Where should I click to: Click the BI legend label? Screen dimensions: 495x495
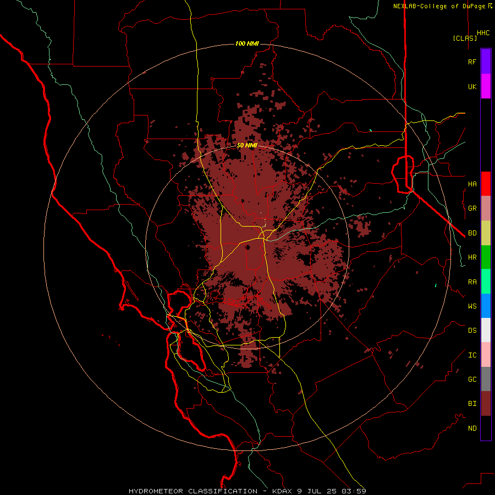[472, 404]
